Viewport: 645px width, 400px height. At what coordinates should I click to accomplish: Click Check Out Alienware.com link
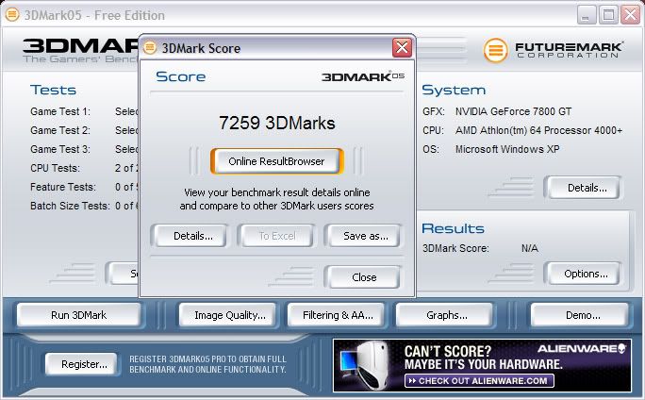point(479,380)
